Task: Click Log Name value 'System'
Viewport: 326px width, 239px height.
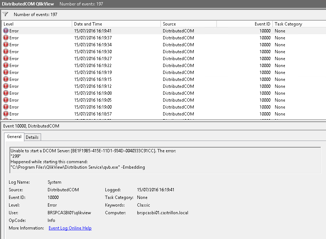Action: click(x=55, y=182)
